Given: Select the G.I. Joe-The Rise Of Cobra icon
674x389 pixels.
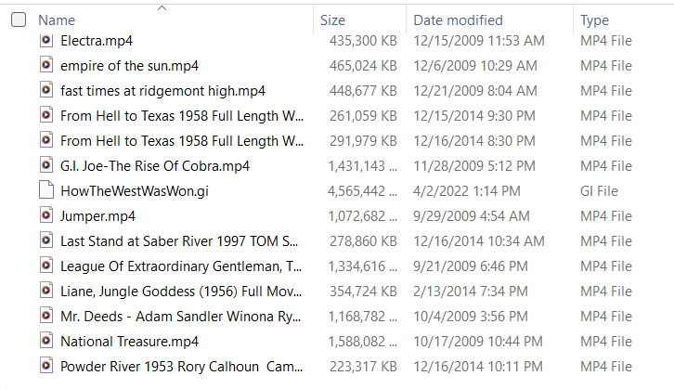Looking at the screenshot, I should (x=46, y=165).
